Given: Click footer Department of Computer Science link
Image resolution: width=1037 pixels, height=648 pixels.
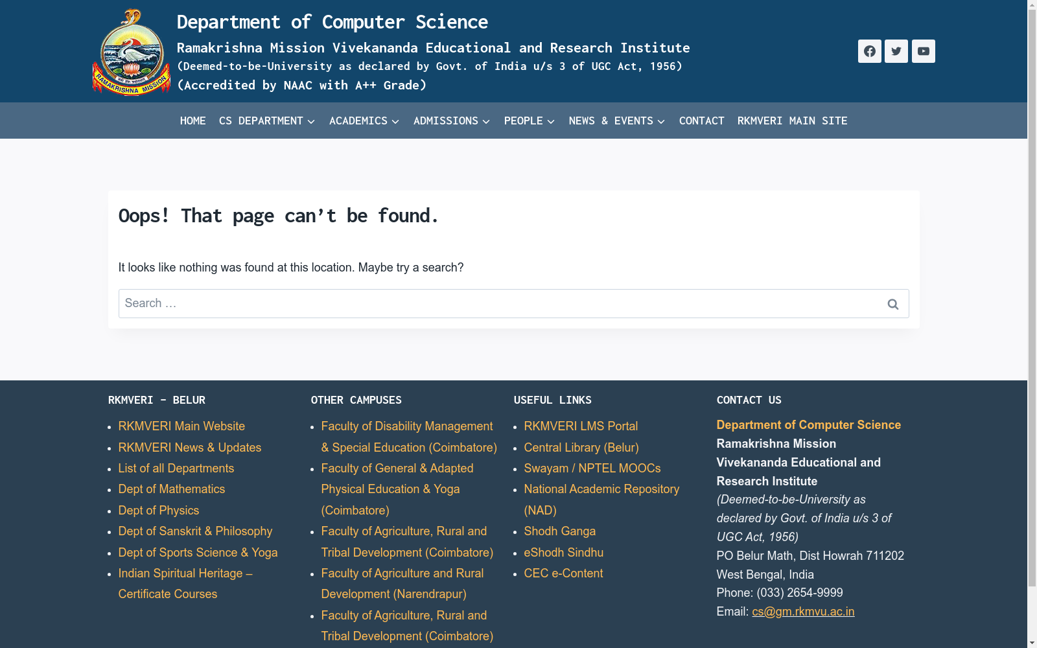Looking at the screenshot, I should [x=809, y=425].
